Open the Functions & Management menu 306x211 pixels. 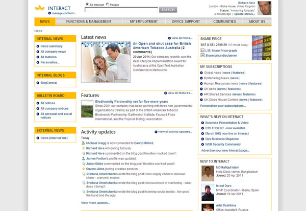coord(88,21)
